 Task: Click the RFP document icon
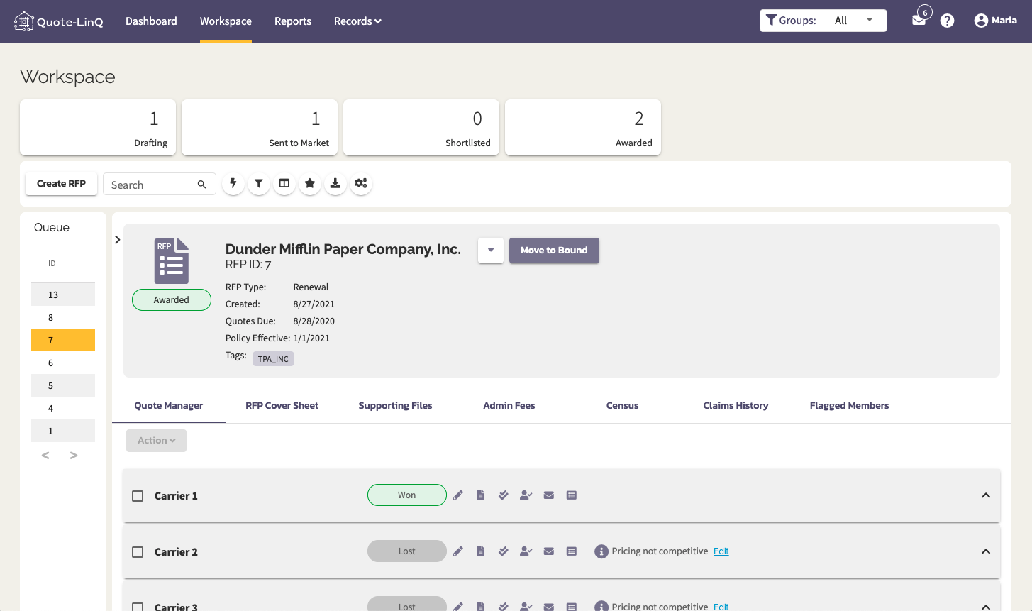pyautogui.click(x=172, y=261)
